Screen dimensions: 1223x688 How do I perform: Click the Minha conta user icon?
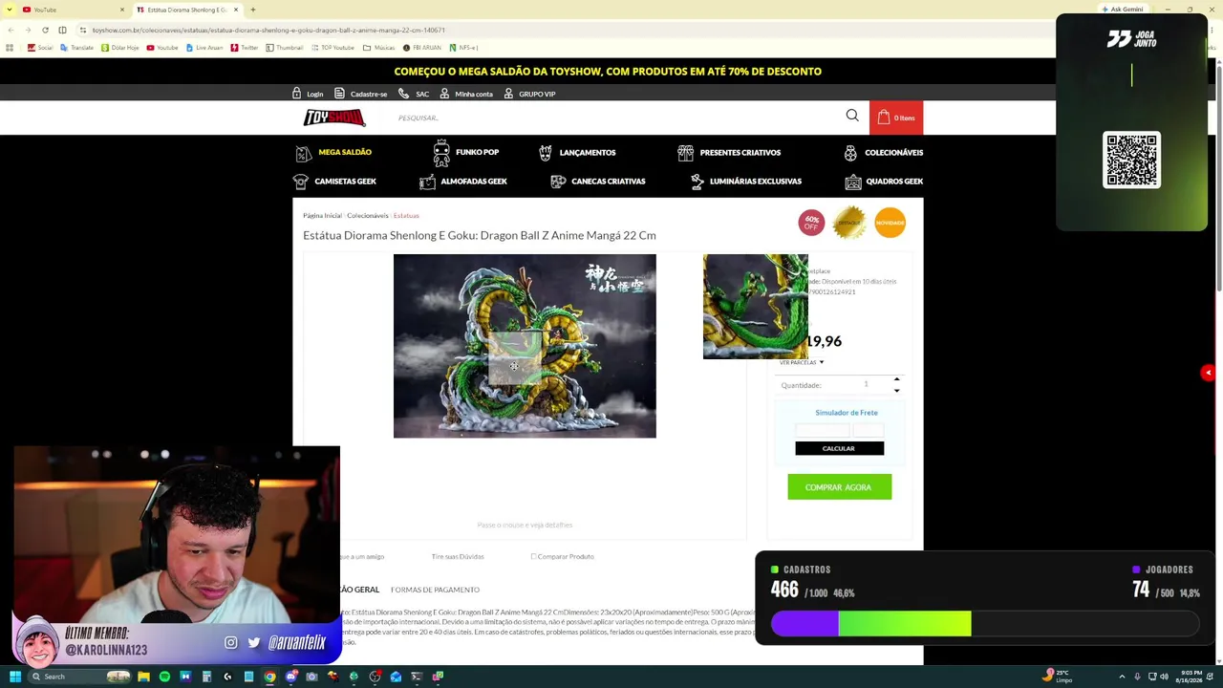tap(444, 94)
